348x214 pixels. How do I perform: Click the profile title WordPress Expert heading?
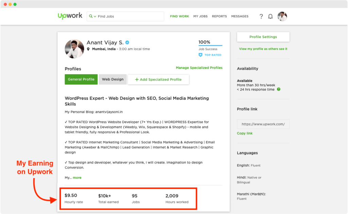[x=137, y=101]
